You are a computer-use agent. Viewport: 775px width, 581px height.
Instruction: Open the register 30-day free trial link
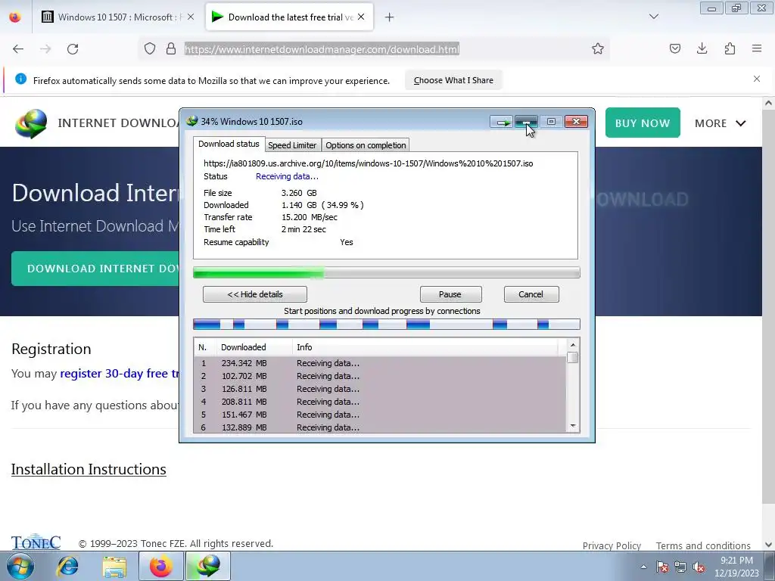[x=119, y=374]
